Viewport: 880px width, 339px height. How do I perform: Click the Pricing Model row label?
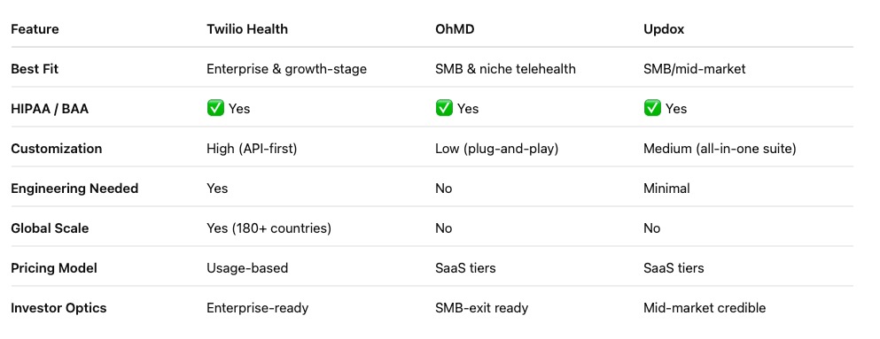(54, 268)
